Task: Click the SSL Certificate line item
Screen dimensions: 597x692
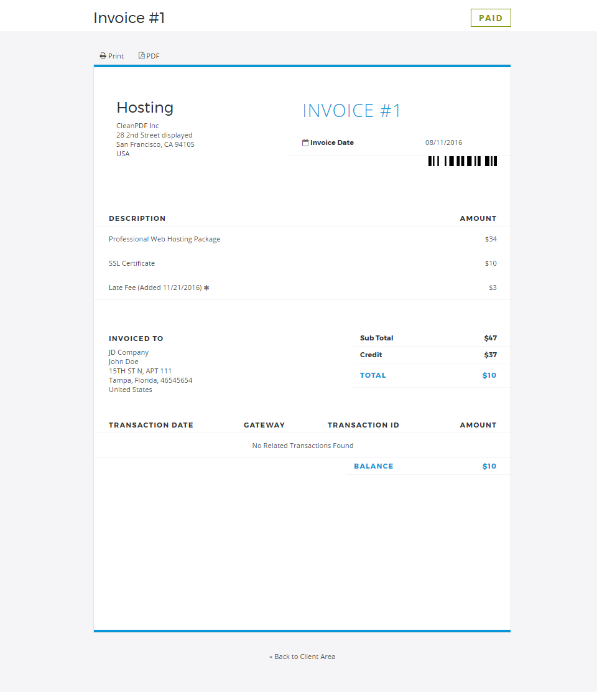Action: (x=132, y=263)
